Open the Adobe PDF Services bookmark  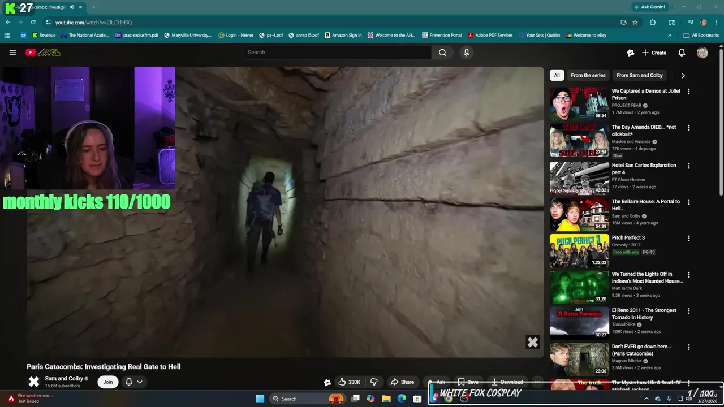[490, 35]
